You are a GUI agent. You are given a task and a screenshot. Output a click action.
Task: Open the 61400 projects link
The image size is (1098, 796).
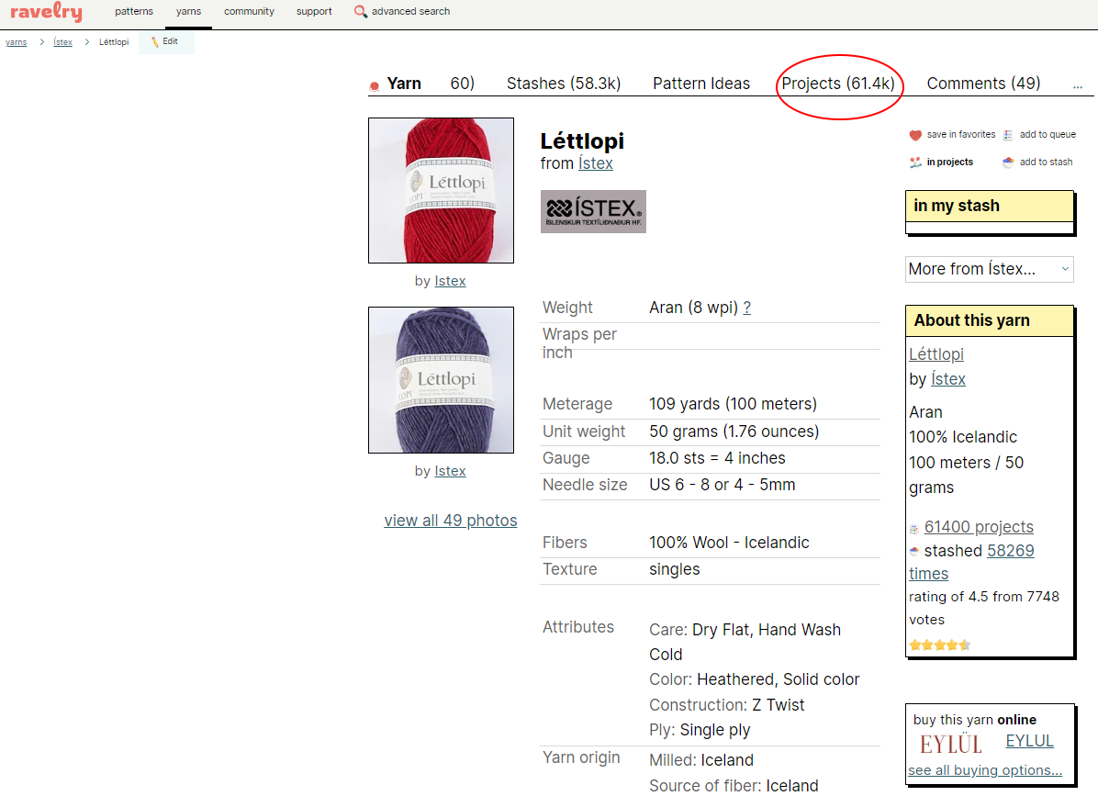coord(979,526)
